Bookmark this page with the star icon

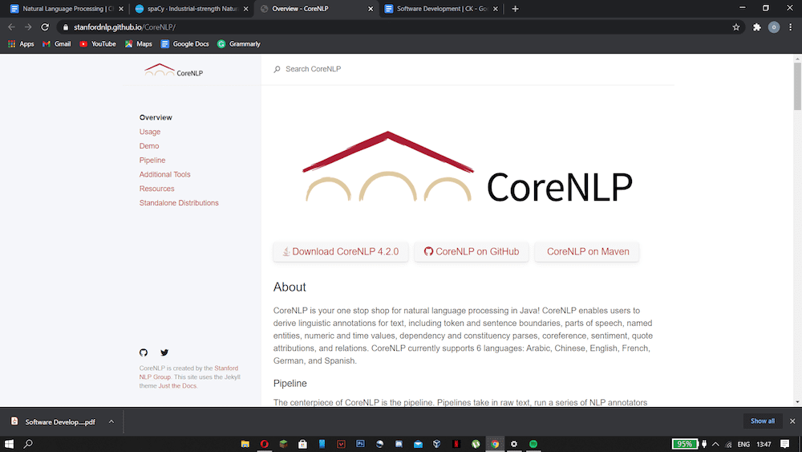click(736, 27)
